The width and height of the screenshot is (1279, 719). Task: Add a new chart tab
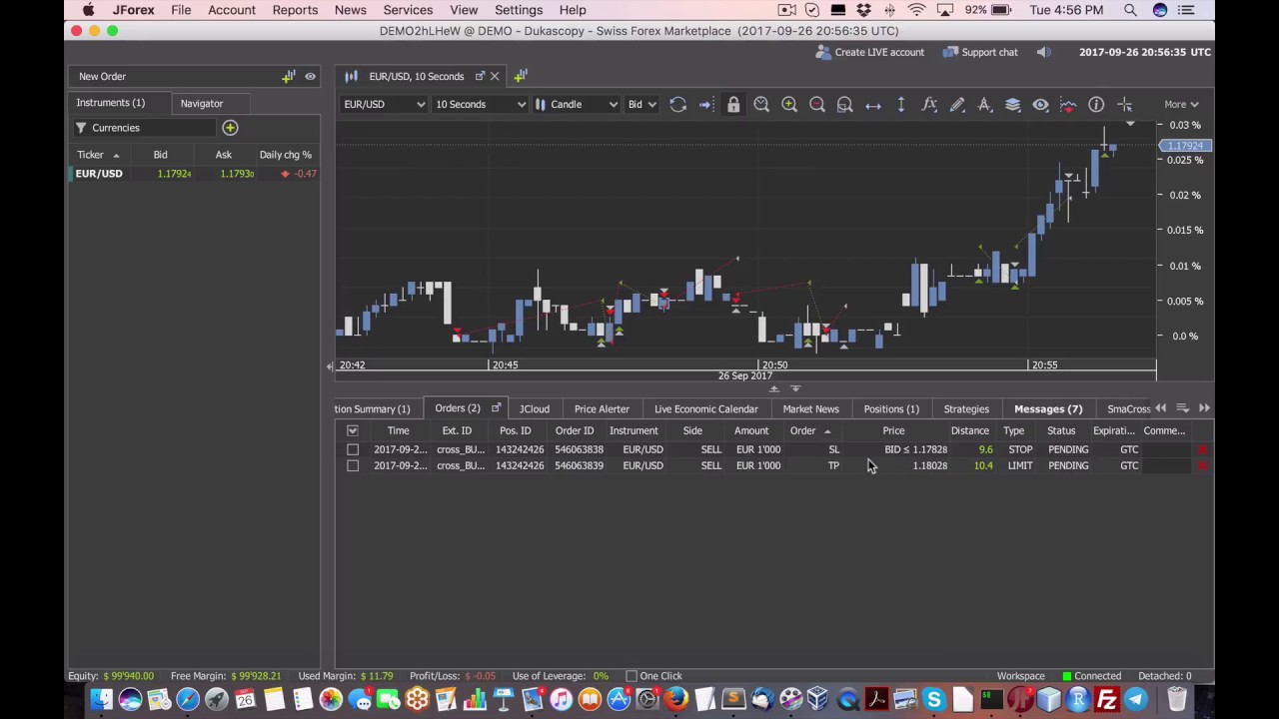tap(521, 76)
